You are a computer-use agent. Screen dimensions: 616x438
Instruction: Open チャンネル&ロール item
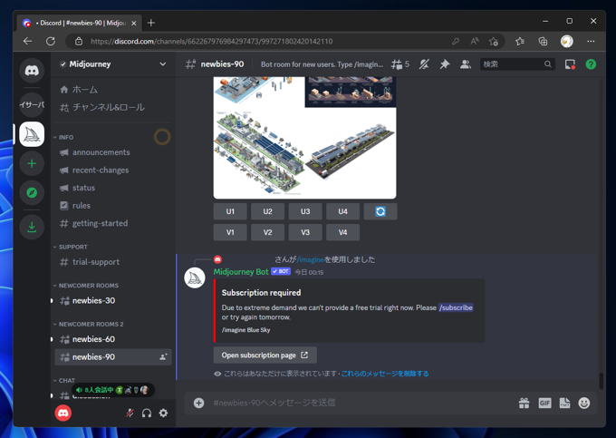pyautogui.click(x=113, y=107)
